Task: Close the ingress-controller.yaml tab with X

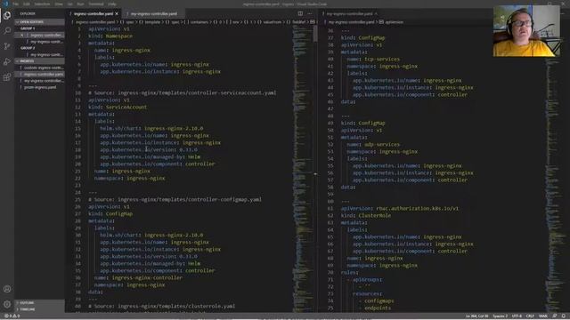Action: (117, 14)
